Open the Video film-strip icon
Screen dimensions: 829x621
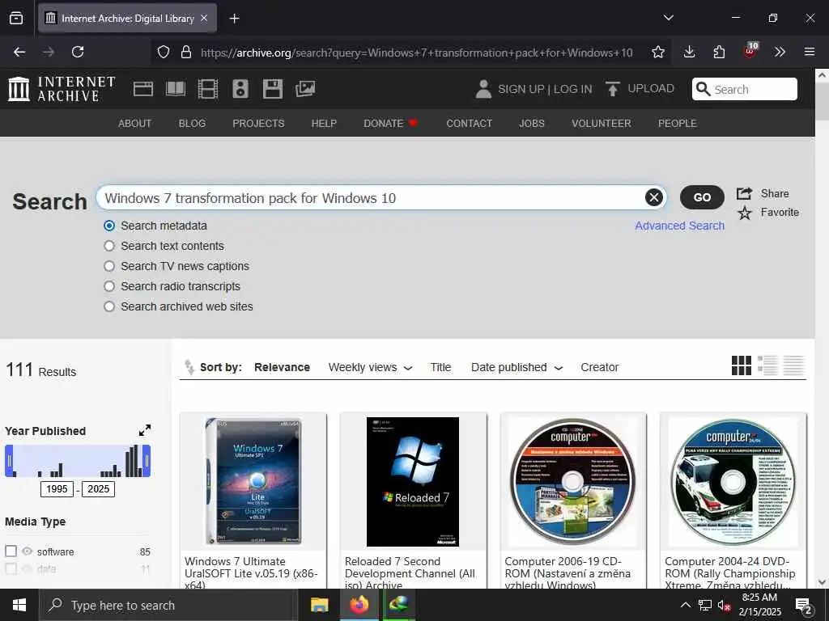pos(208,89)
